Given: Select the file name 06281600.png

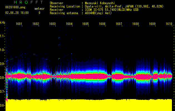Looking at the screenshot, I should (x=15, y=7).
